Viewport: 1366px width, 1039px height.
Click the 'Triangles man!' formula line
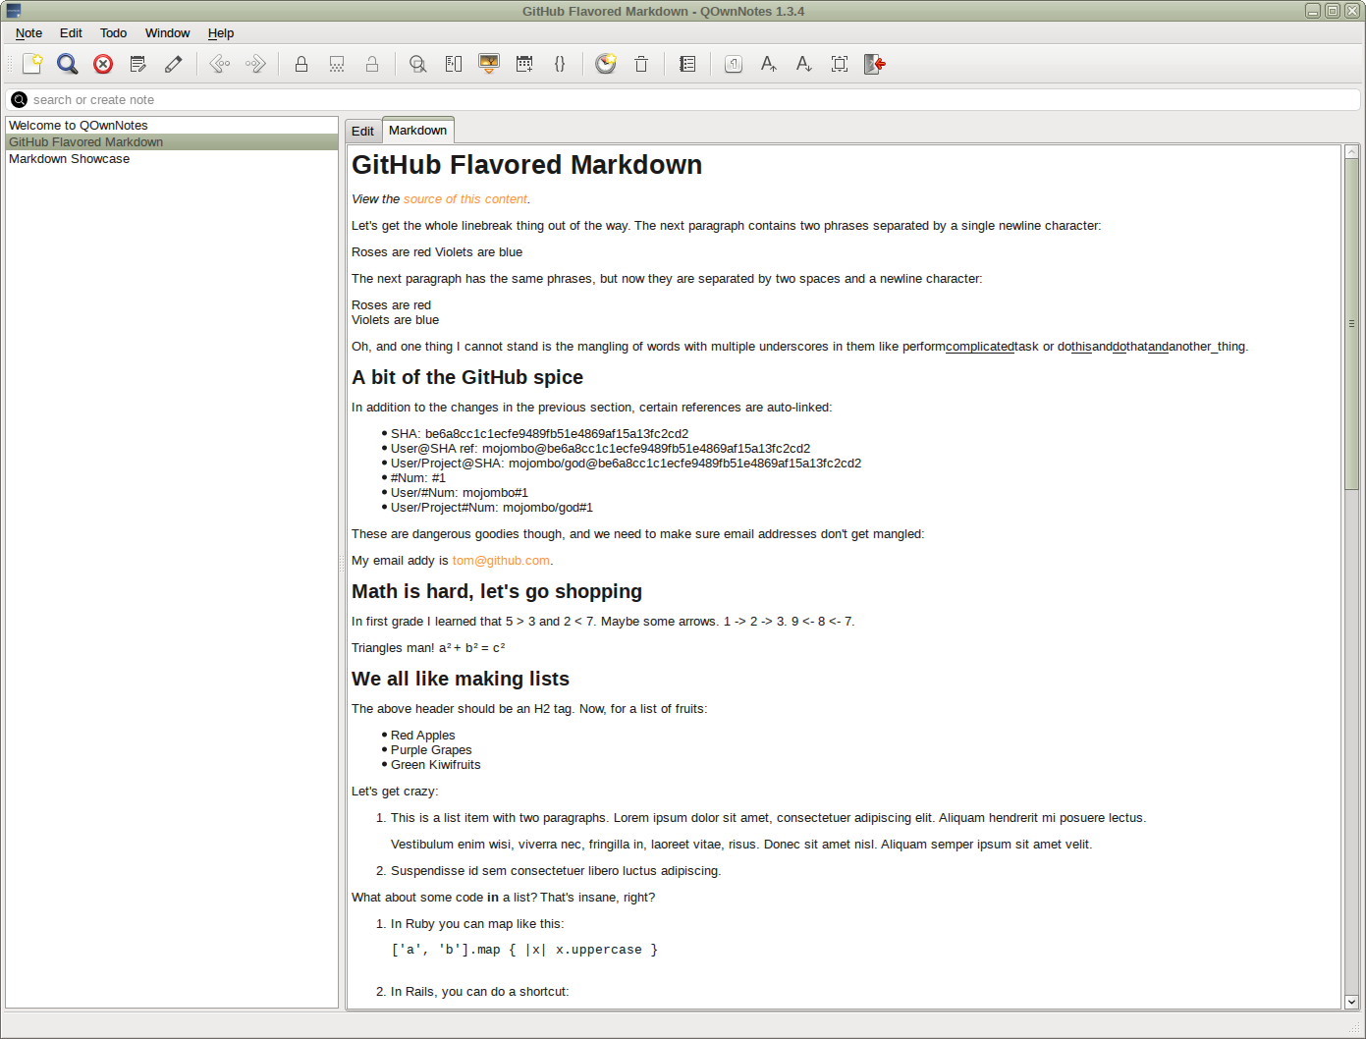pos(428,648)
